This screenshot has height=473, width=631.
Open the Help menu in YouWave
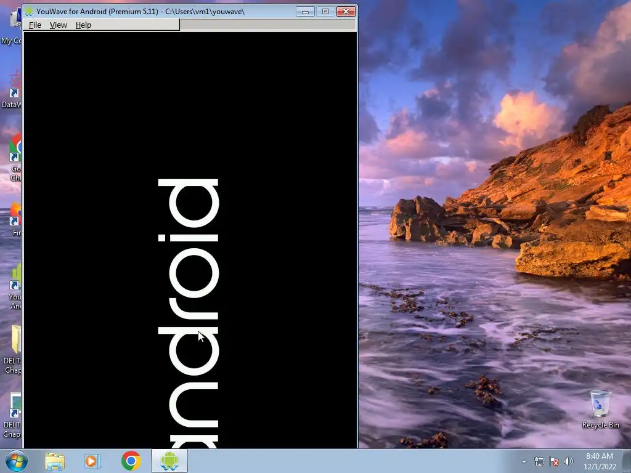[83, 25]
